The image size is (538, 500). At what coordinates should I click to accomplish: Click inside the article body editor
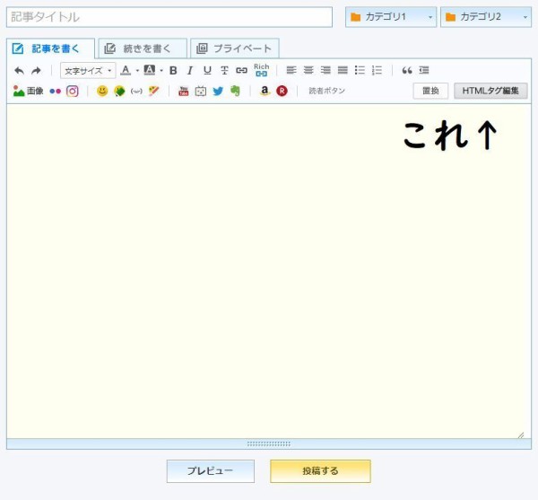[x=269, y=270]
